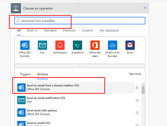This screenshot has height=126, width=167.
Task: Click the Choose an operation header icon
Action: click(x=16, y=8)
